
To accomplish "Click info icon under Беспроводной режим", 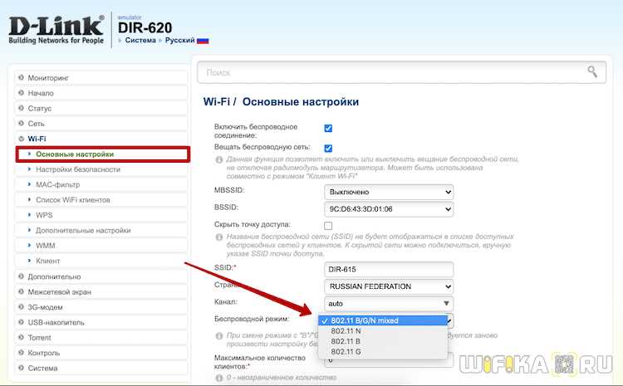I will tap(219, 336).
